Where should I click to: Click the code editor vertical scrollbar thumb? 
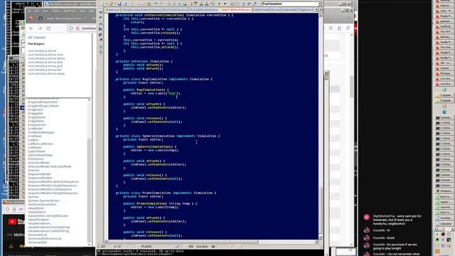pos(321,210)
